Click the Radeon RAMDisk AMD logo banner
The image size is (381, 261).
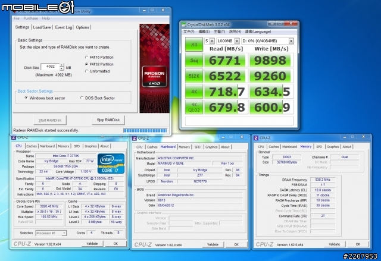(154, 68)
